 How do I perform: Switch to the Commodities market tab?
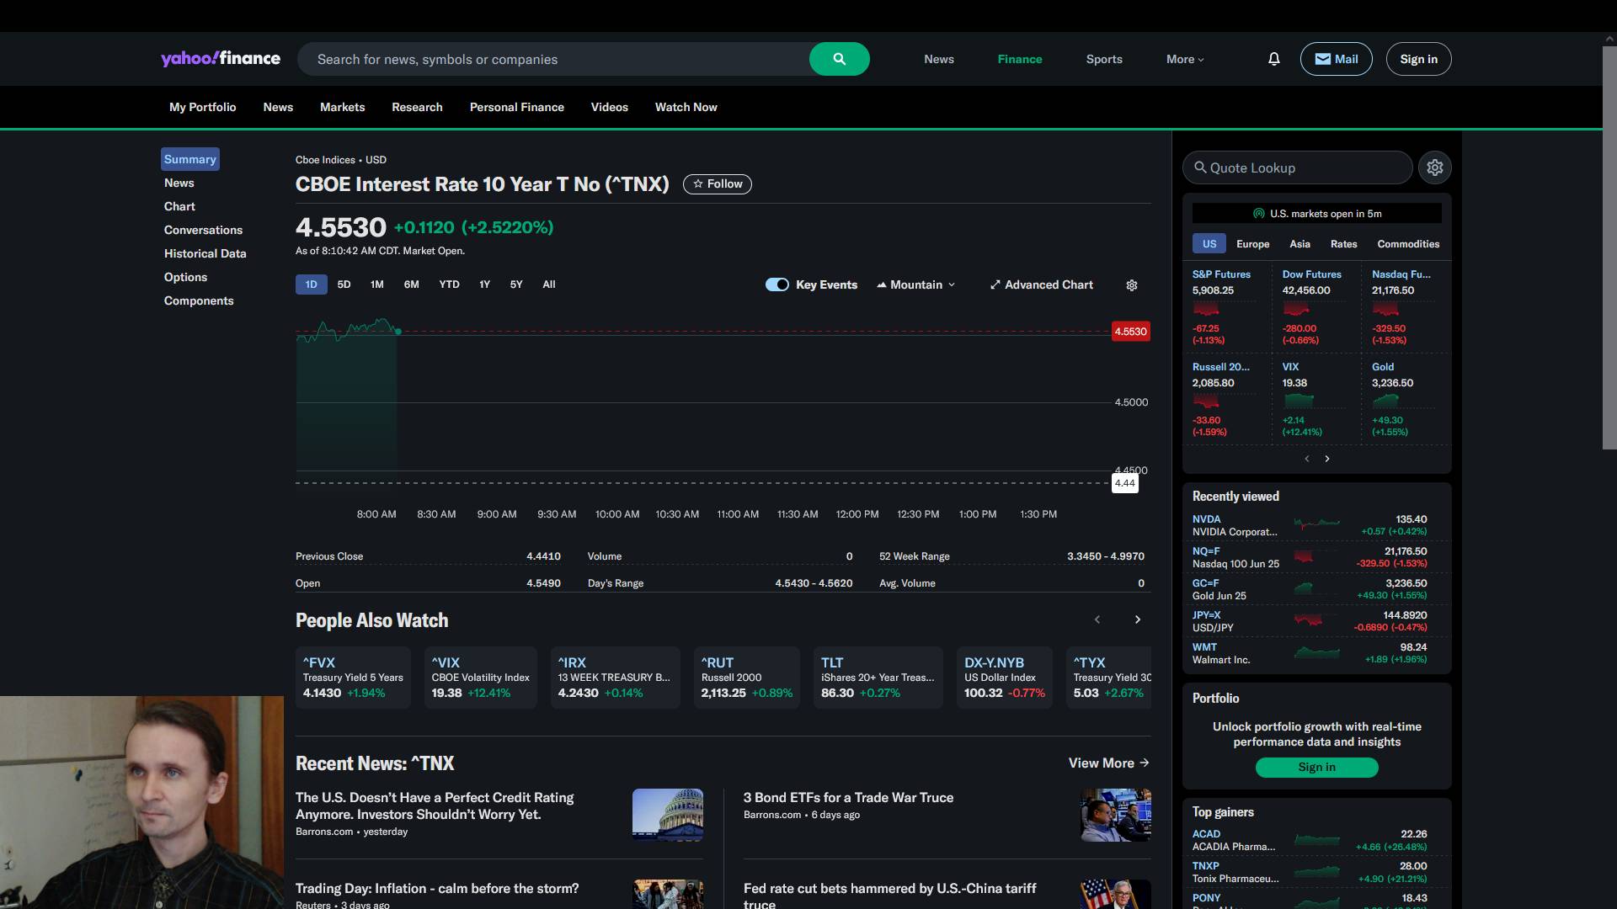tap(1407, 244)
